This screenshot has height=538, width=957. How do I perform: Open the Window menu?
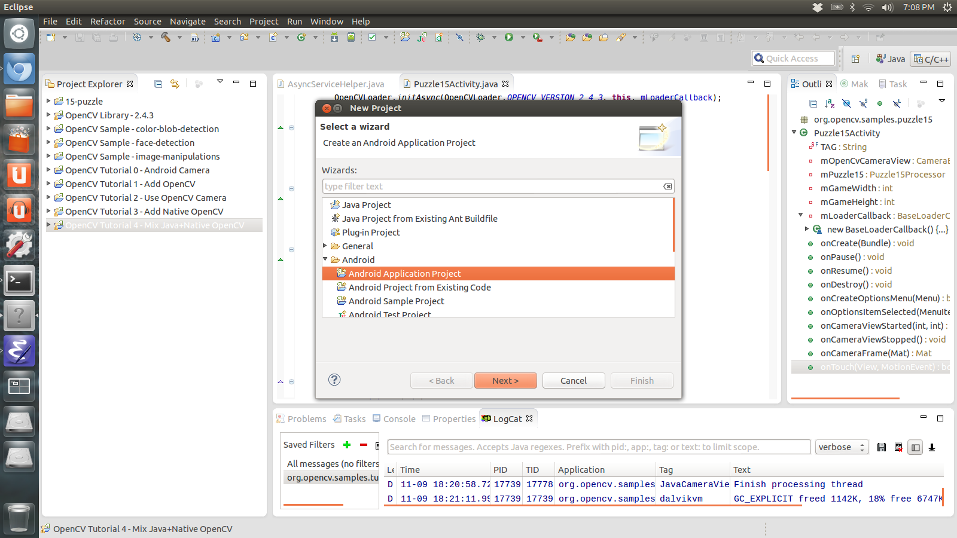(x=327, y=22)
